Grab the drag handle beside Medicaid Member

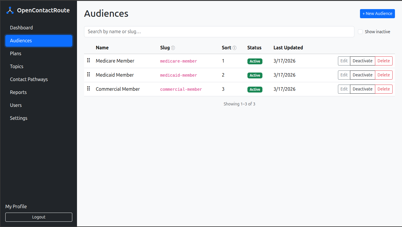tap(88, 74)
